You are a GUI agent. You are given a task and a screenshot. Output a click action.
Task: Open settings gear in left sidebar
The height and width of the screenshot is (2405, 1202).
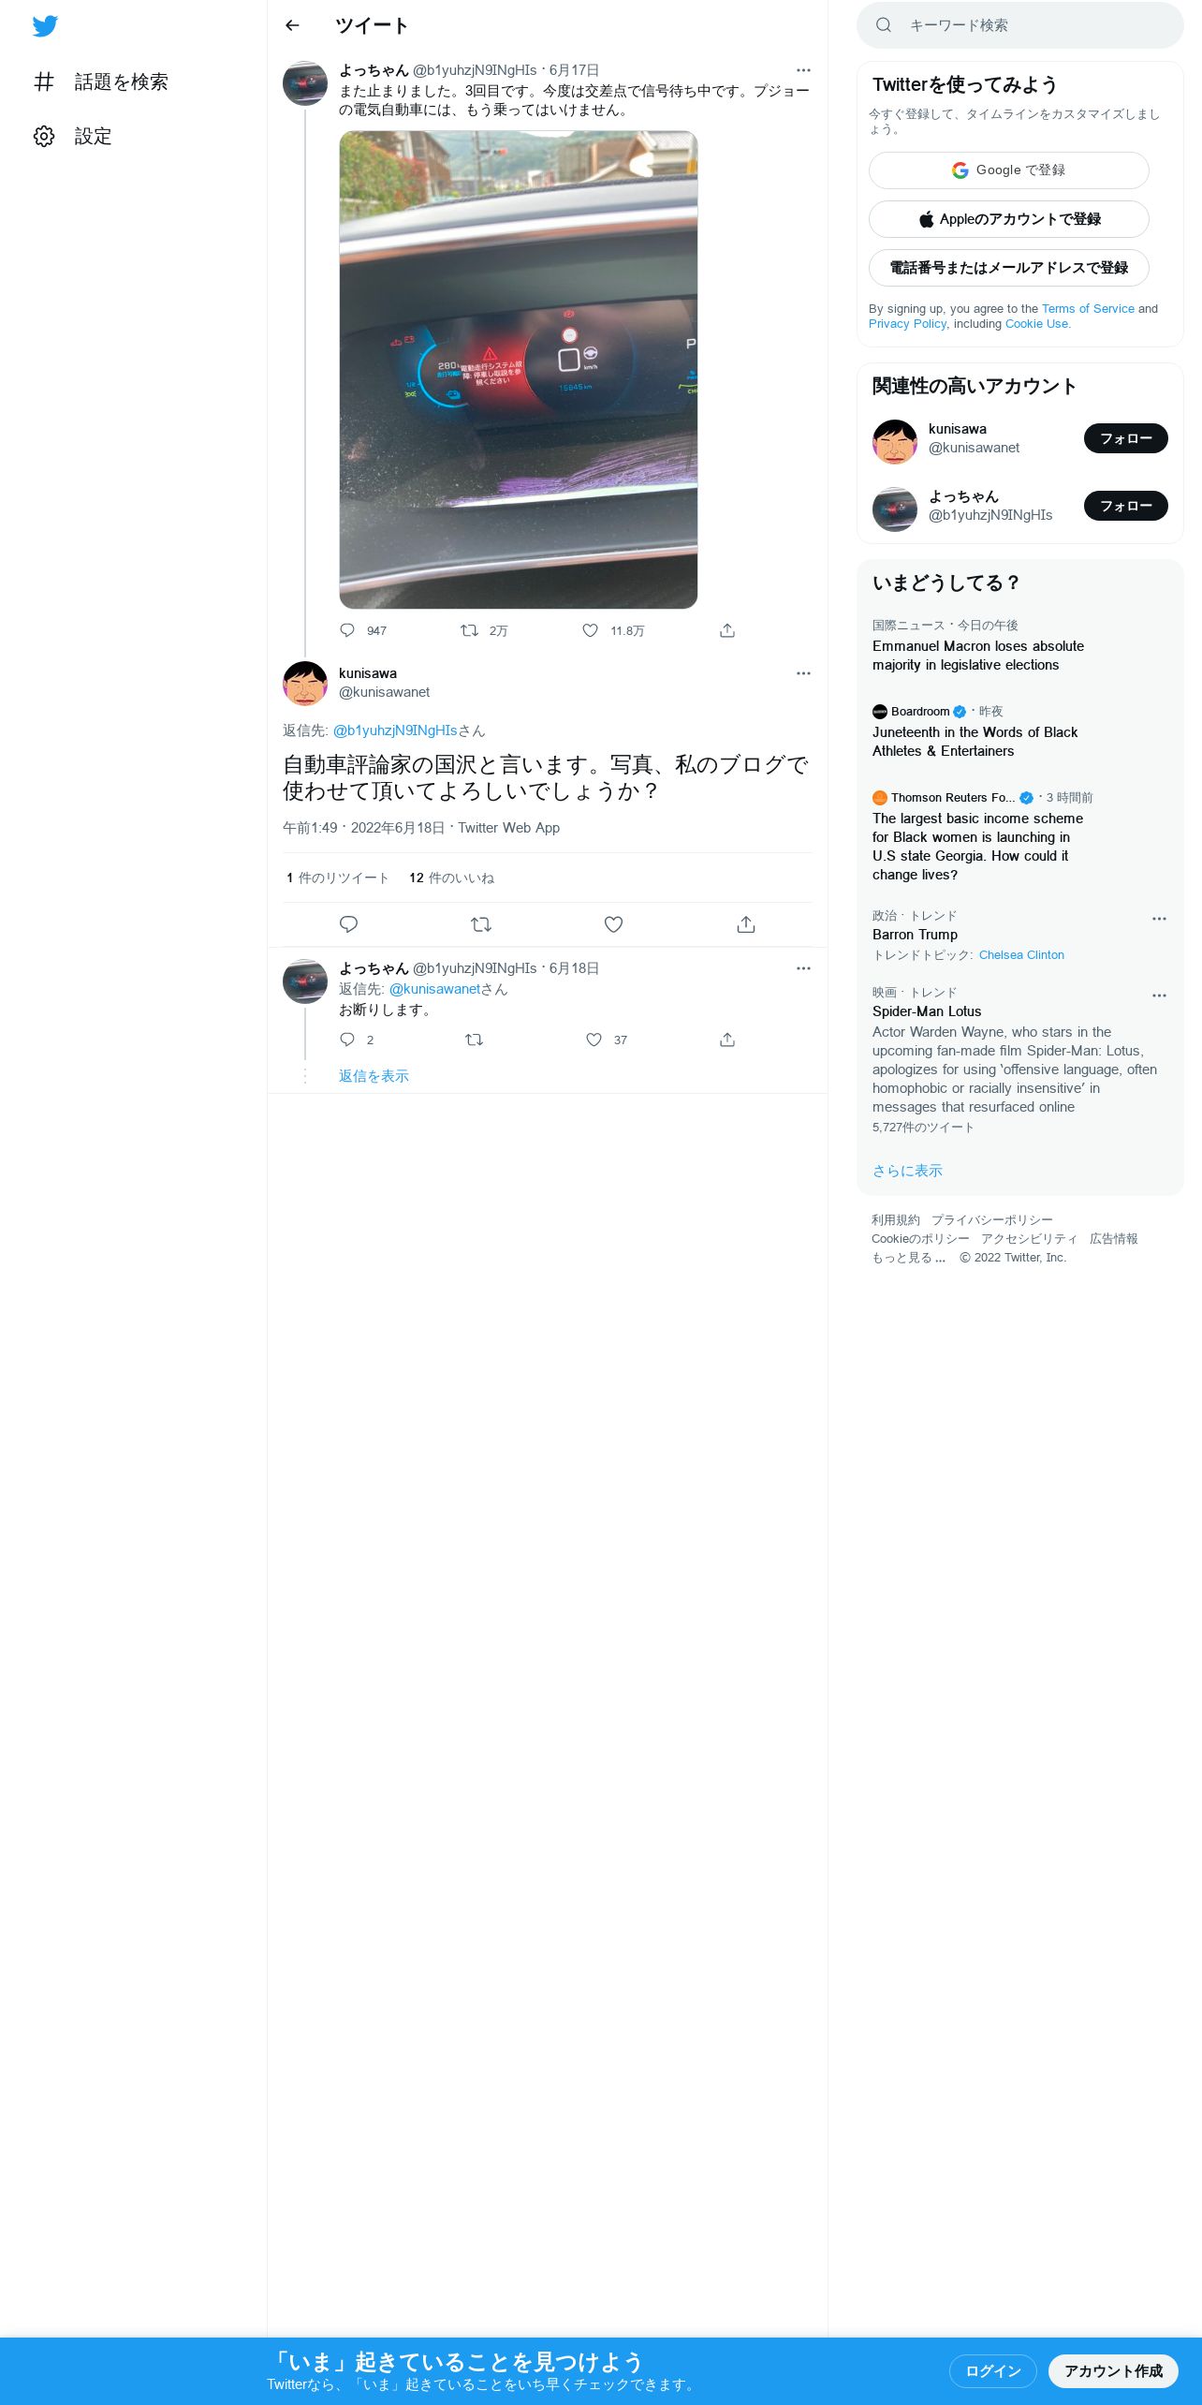coord(44,136)
